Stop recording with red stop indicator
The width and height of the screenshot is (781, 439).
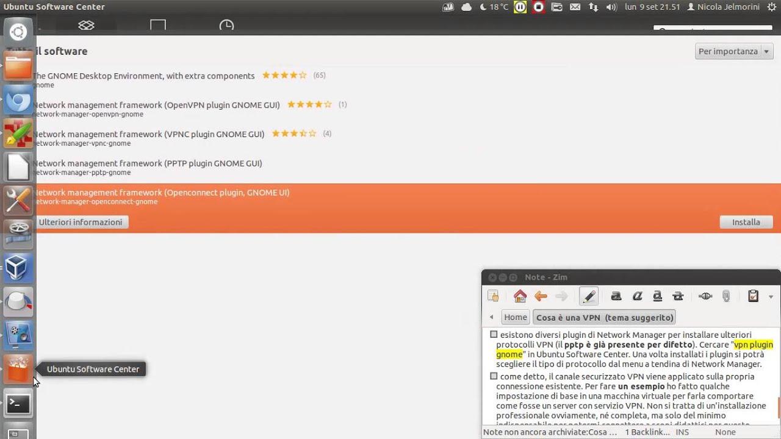(x=538, y=7)
